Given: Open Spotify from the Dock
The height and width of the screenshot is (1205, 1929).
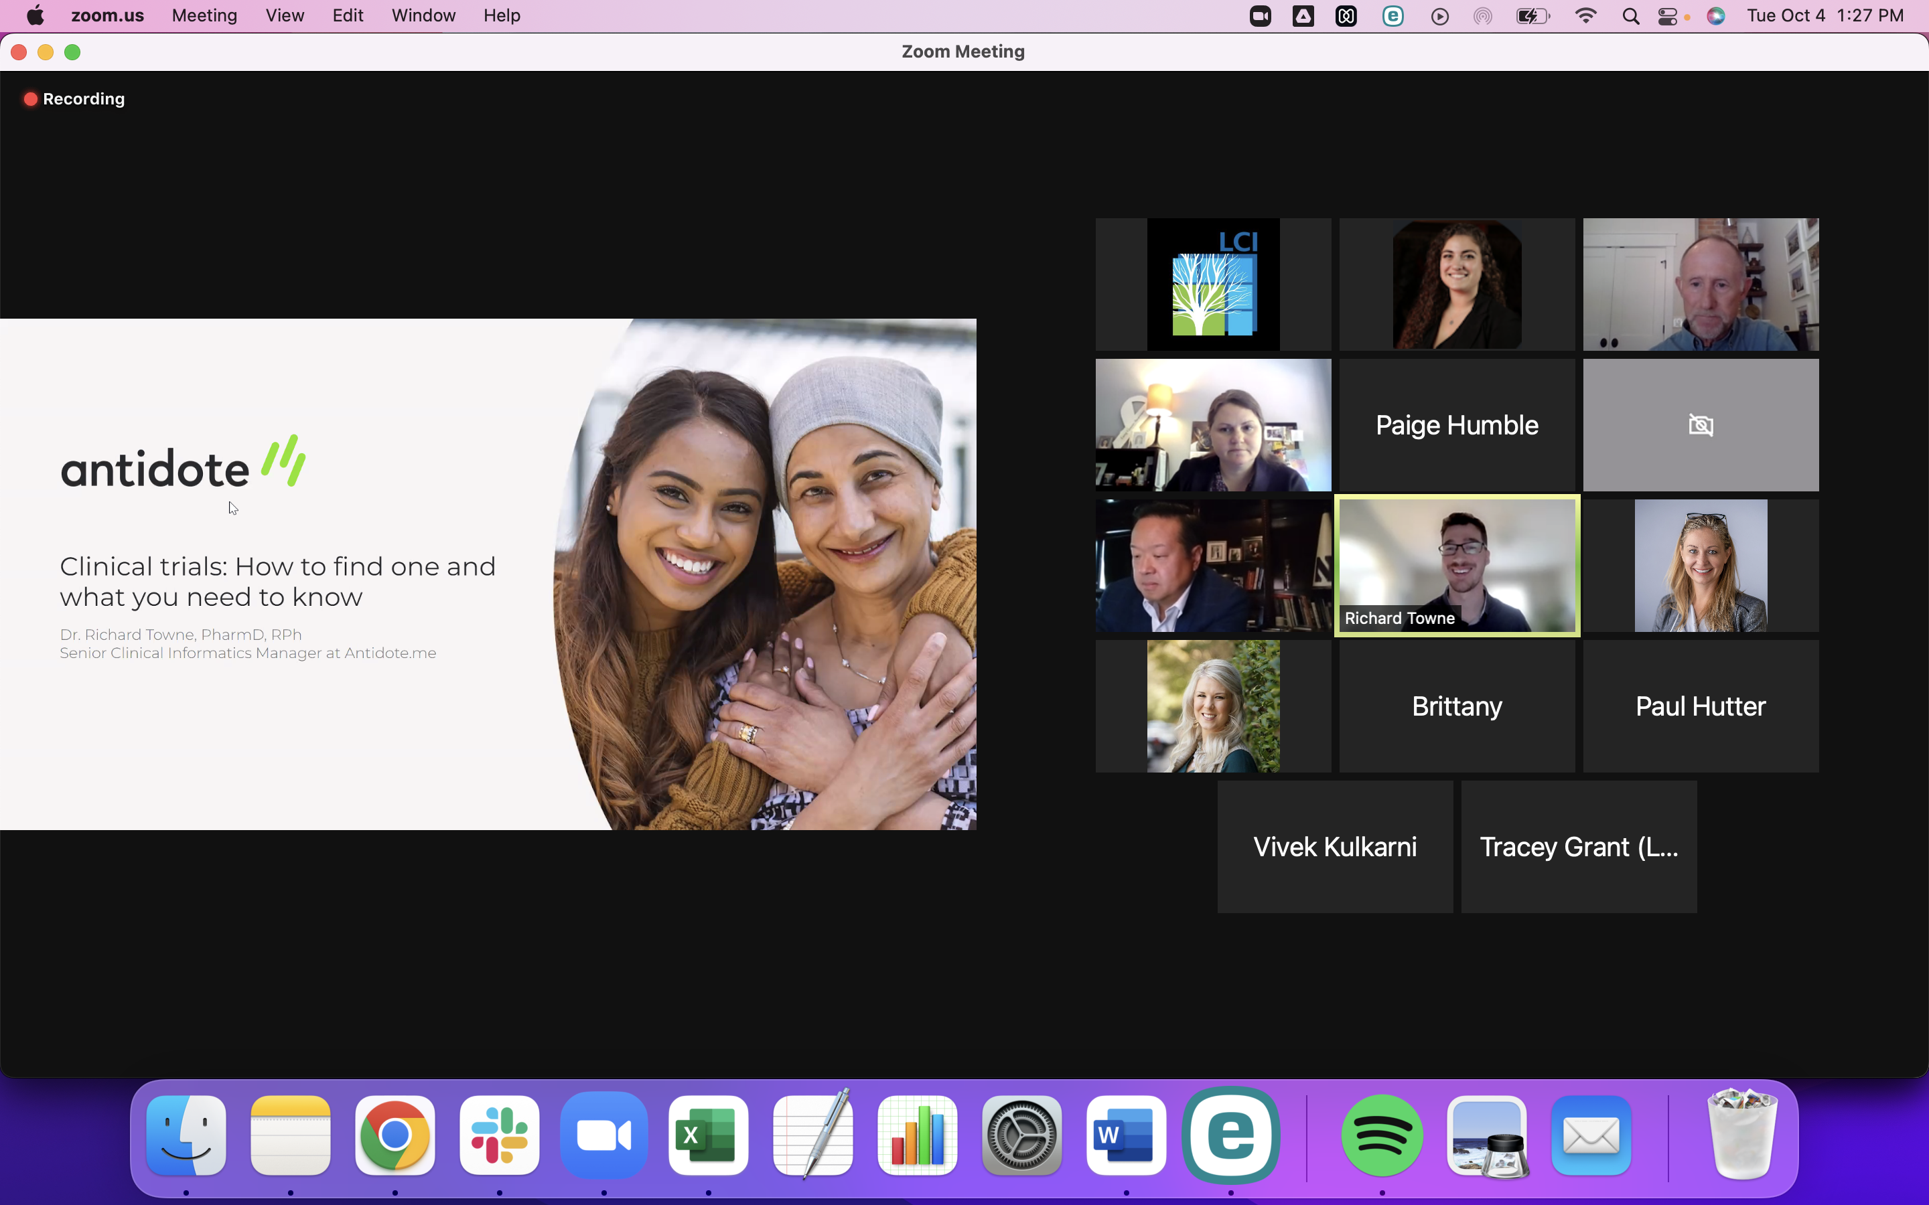Looking at the screenshot, I should [x=1381, y=1135].
